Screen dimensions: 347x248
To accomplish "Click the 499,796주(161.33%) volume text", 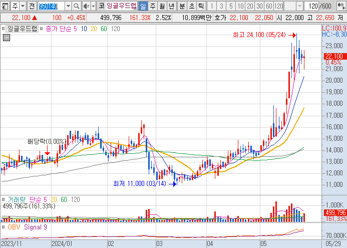I will tap(29, 206).
